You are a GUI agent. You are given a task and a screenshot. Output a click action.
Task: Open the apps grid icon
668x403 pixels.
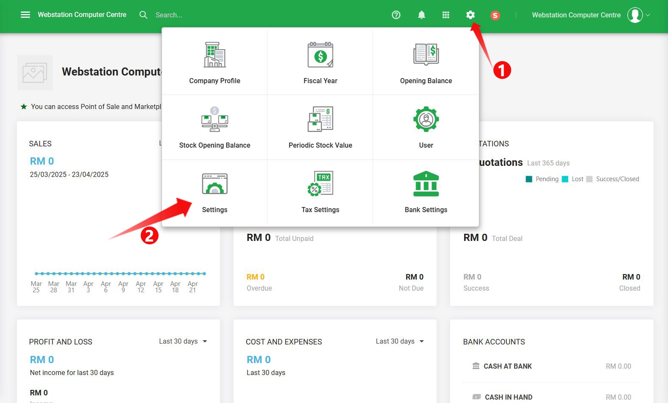[x=445, y=15]
